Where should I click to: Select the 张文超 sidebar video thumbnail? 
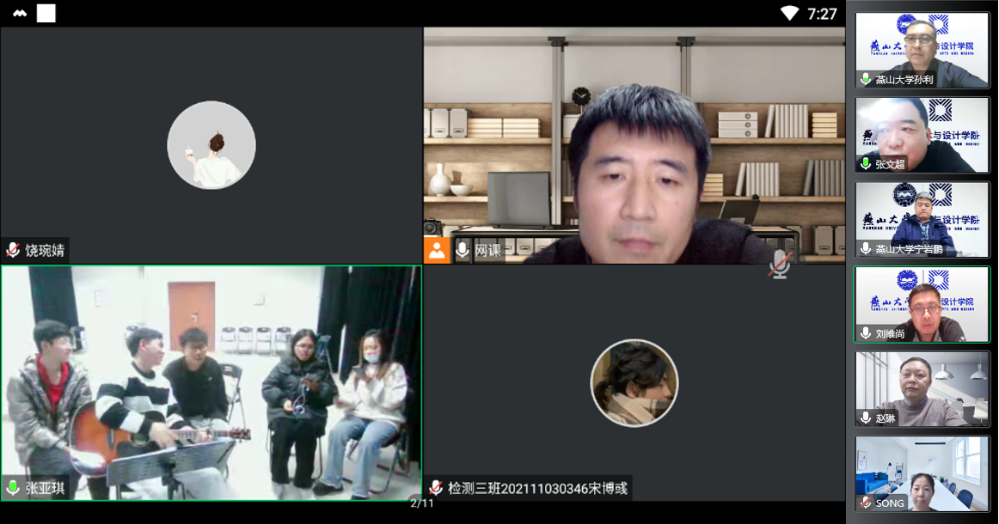coord(922,135)
